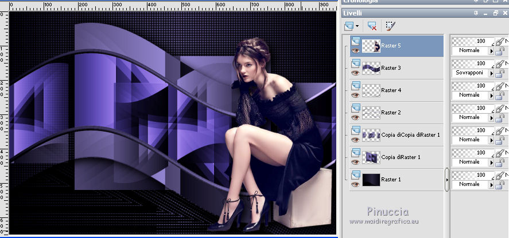
Task: Click the Copia diRaster 1 layer thumbnail
Action: click(x=371, y=157)
